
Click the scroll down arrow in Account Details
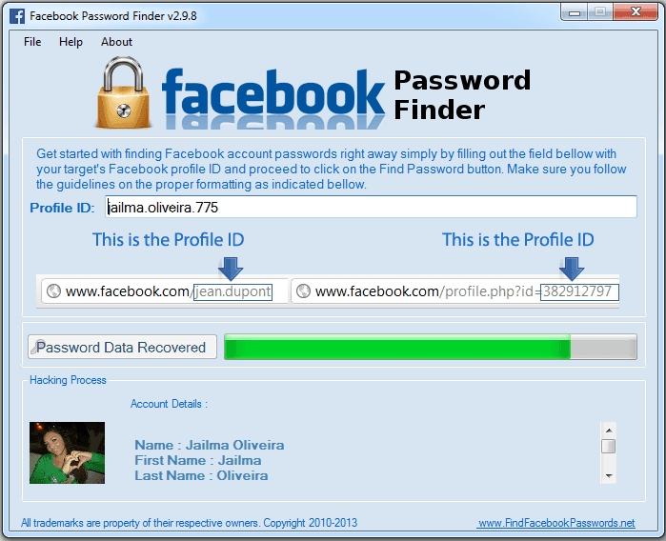pos(609,475)
